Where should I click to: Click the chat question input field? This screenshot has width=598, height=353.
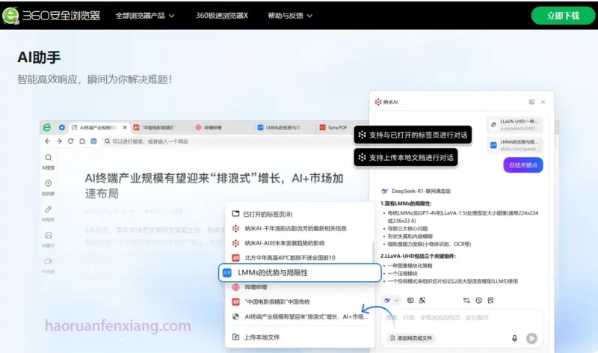coord(461,318)
